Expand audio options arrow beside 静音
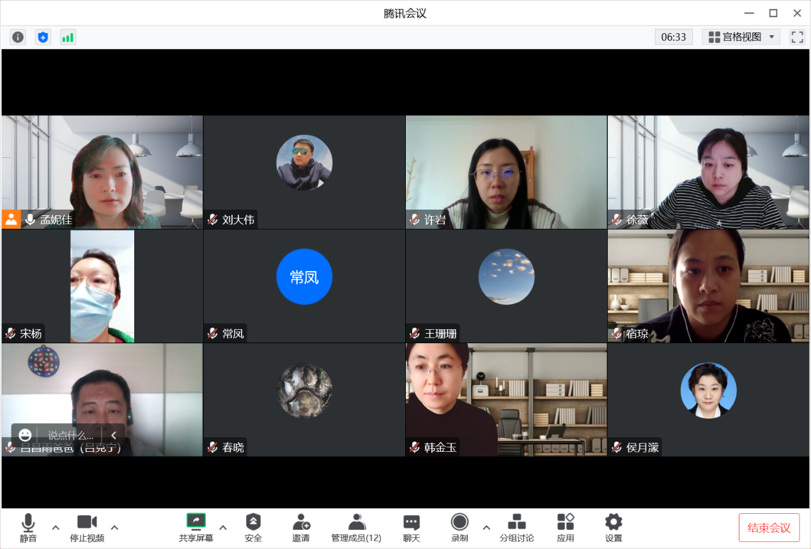Screen dimensions: 811x549 point(56,528)
